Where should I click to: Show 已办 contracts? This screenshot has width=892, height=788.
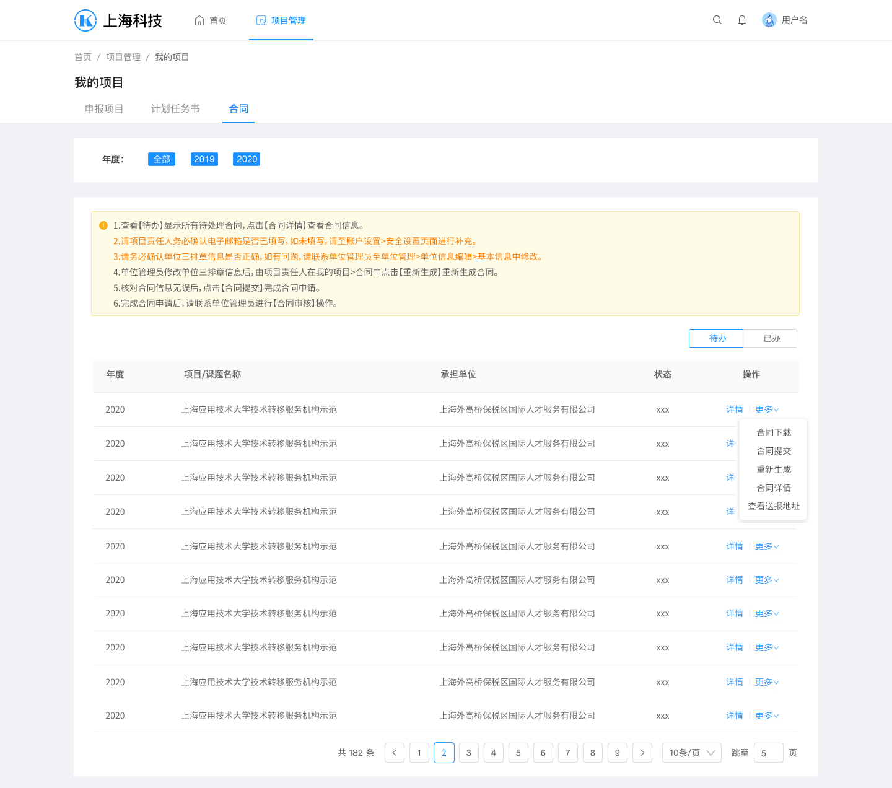pos(771,338)
